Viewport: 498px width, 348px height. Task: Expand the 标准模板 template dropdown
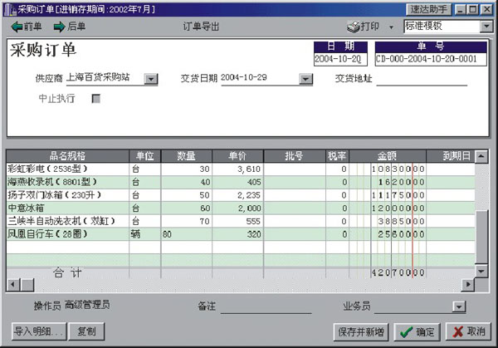[x=486, y=27]
